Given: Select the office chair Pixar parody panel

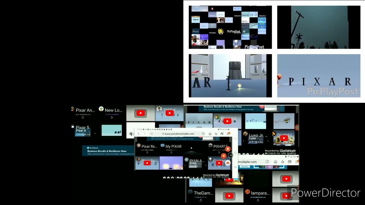Looking at the screenshot, I should [230, 76].
